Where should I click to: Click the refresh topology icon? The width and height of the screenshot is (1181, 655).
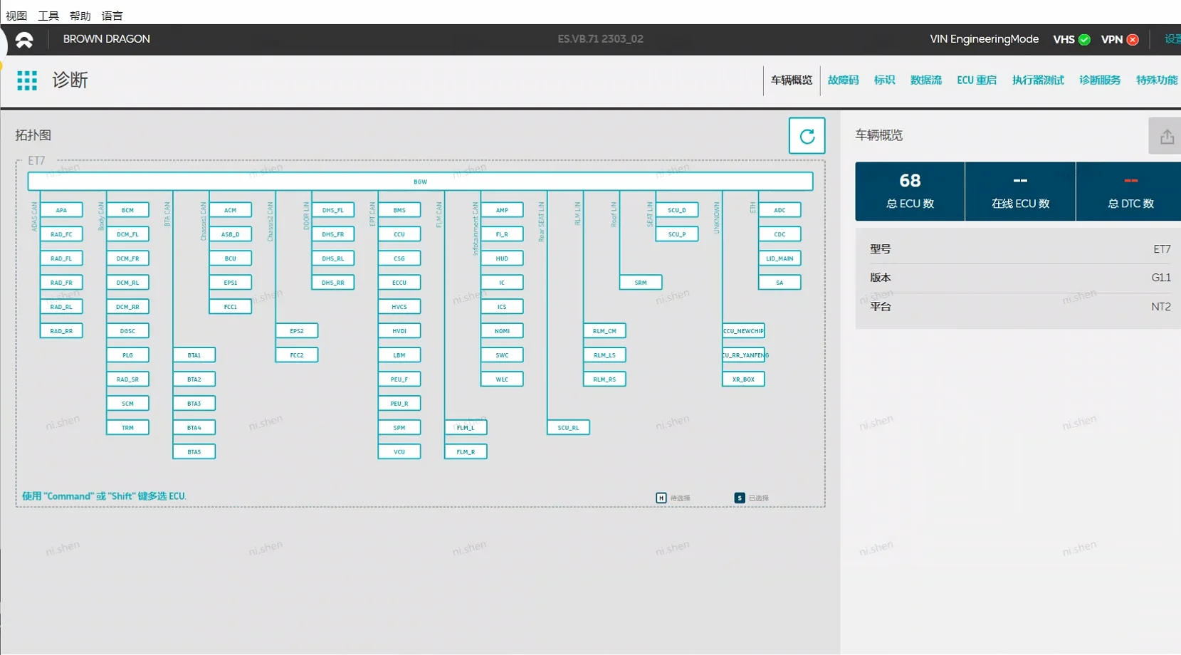tap(807, 136)
